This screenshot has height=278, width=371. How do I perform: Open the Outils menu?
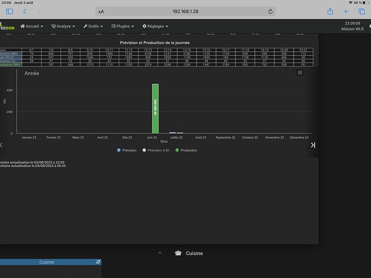(95, 26)
